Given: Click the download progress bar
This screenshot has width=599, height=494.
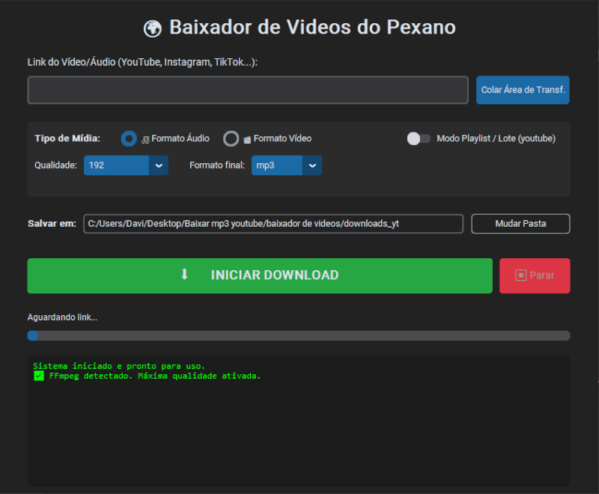Looking at the screenshot, I should [299, 335].
